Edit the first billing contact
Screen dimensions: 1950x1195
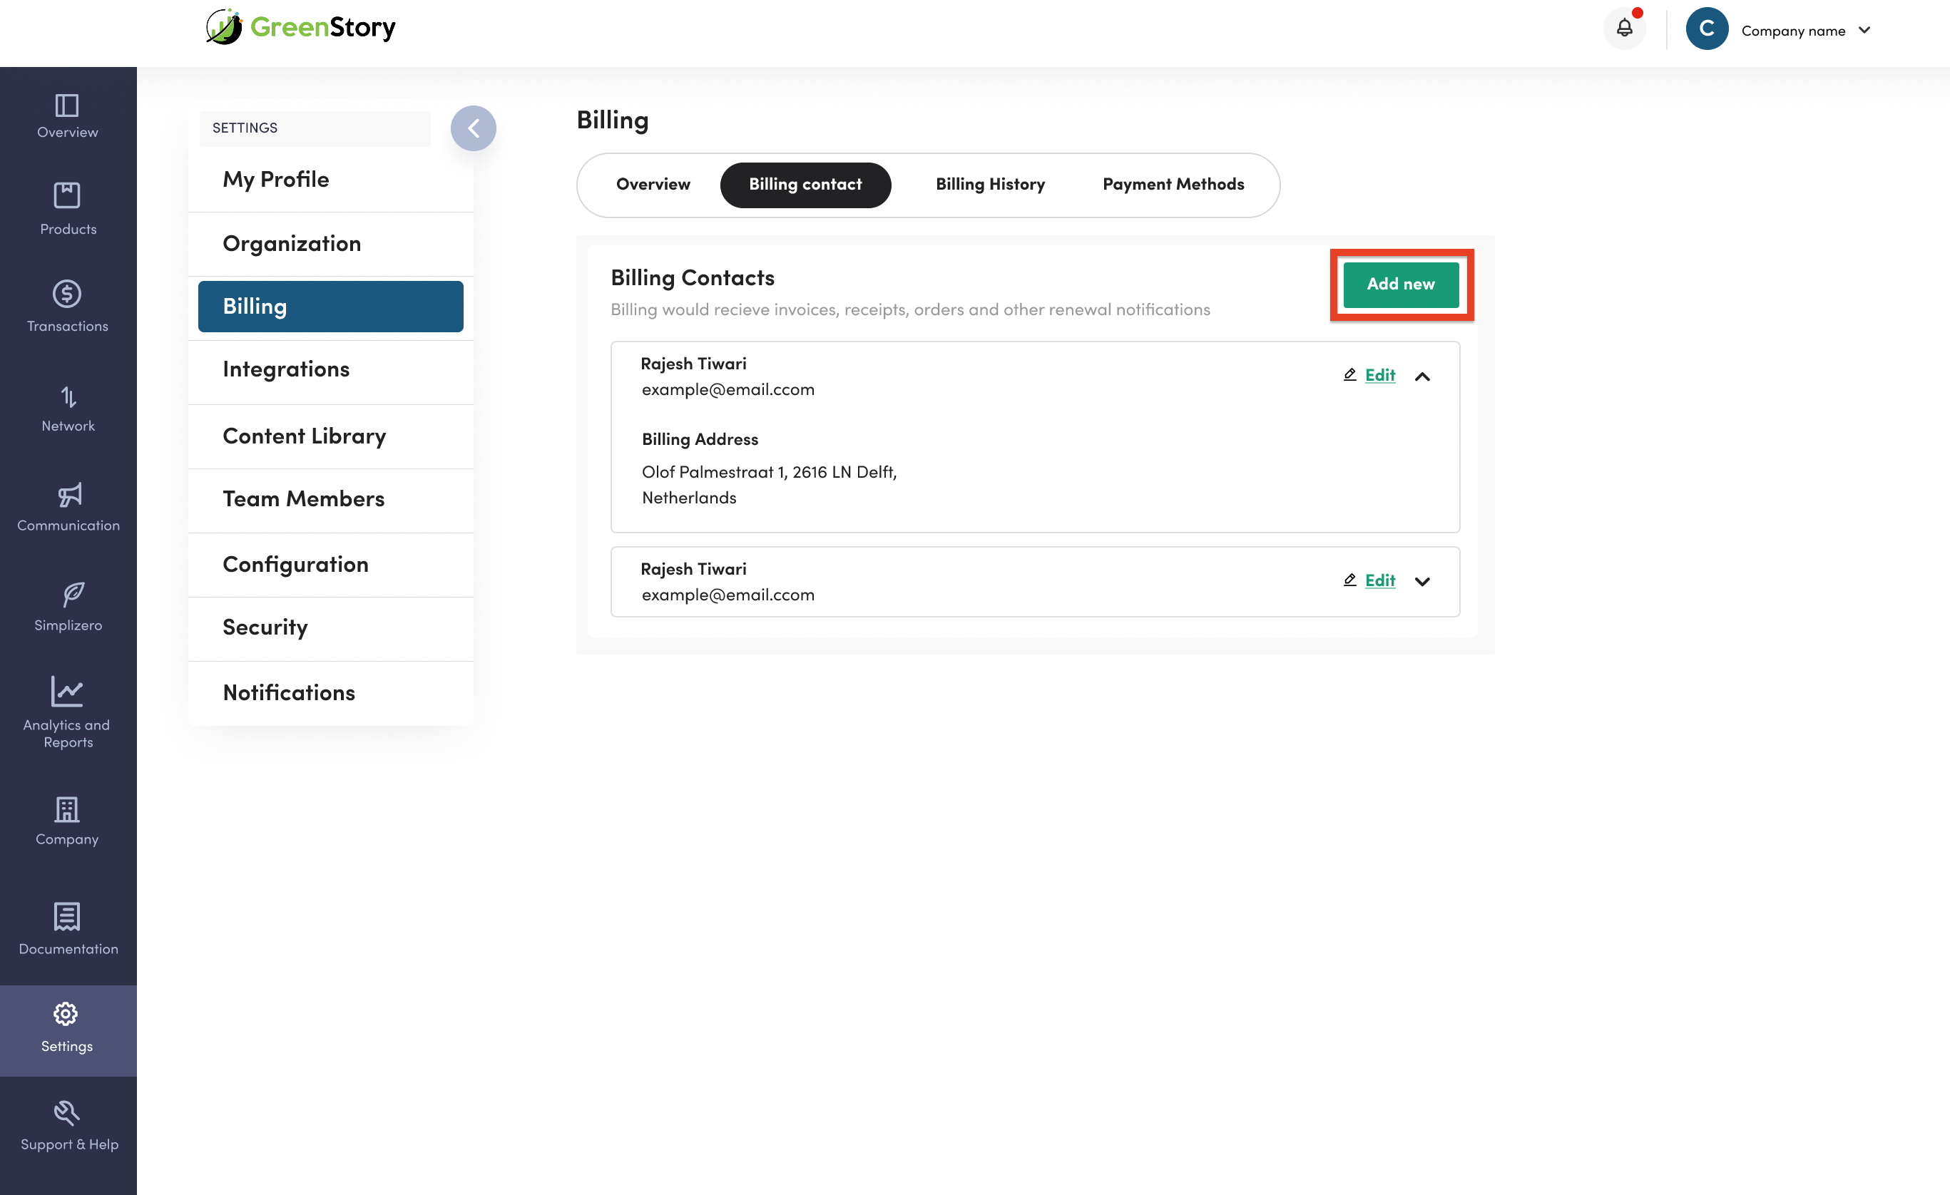point(1379,375)
